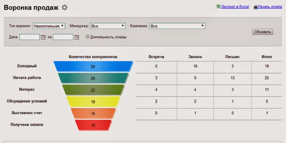286x143 pixels.
Task: Focus the start Дата input field
Action: tap(30, 37)
